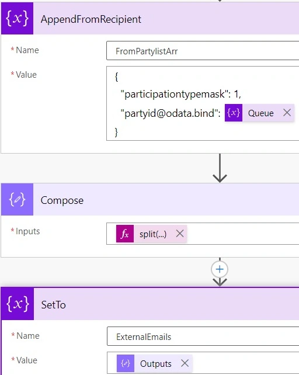The height and width of the screenshot is (375, 299).
Task: Click the Compose action icon
Action: (x=17, y=199)
